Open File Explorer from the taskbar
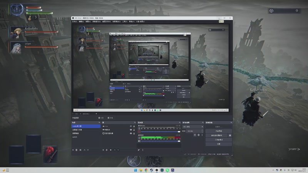308x173 pixels. (141, 170)
